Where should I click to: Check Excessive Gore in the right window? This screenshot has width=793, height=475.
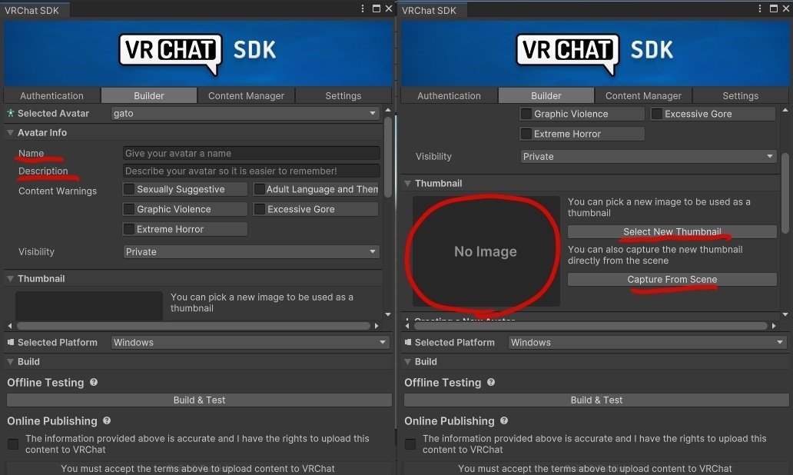pos(657,114)
